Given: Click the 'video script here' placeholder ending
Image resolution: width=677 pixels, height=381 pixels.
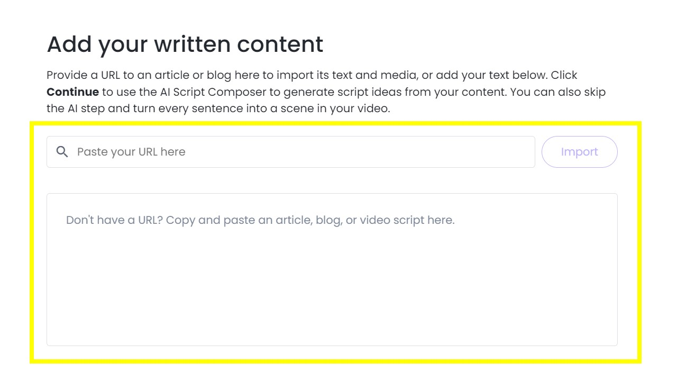Looking at the screenshot, I should [x=407, y=220].
